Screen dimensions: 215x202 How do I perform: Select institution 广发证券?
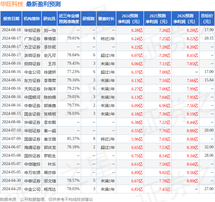[x=32, y=39]
